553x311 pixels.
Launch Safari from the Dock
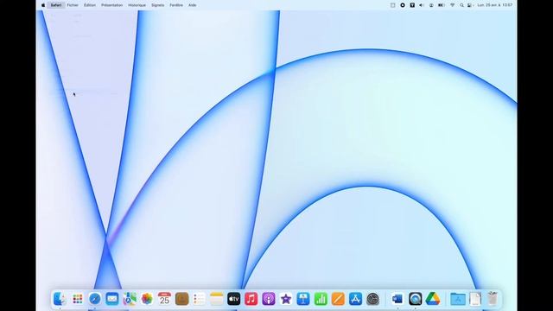pos(95,299)
